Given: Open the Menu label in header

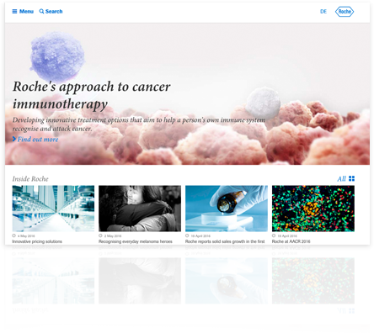Looking at the screenshot, I should click(26, 12).
